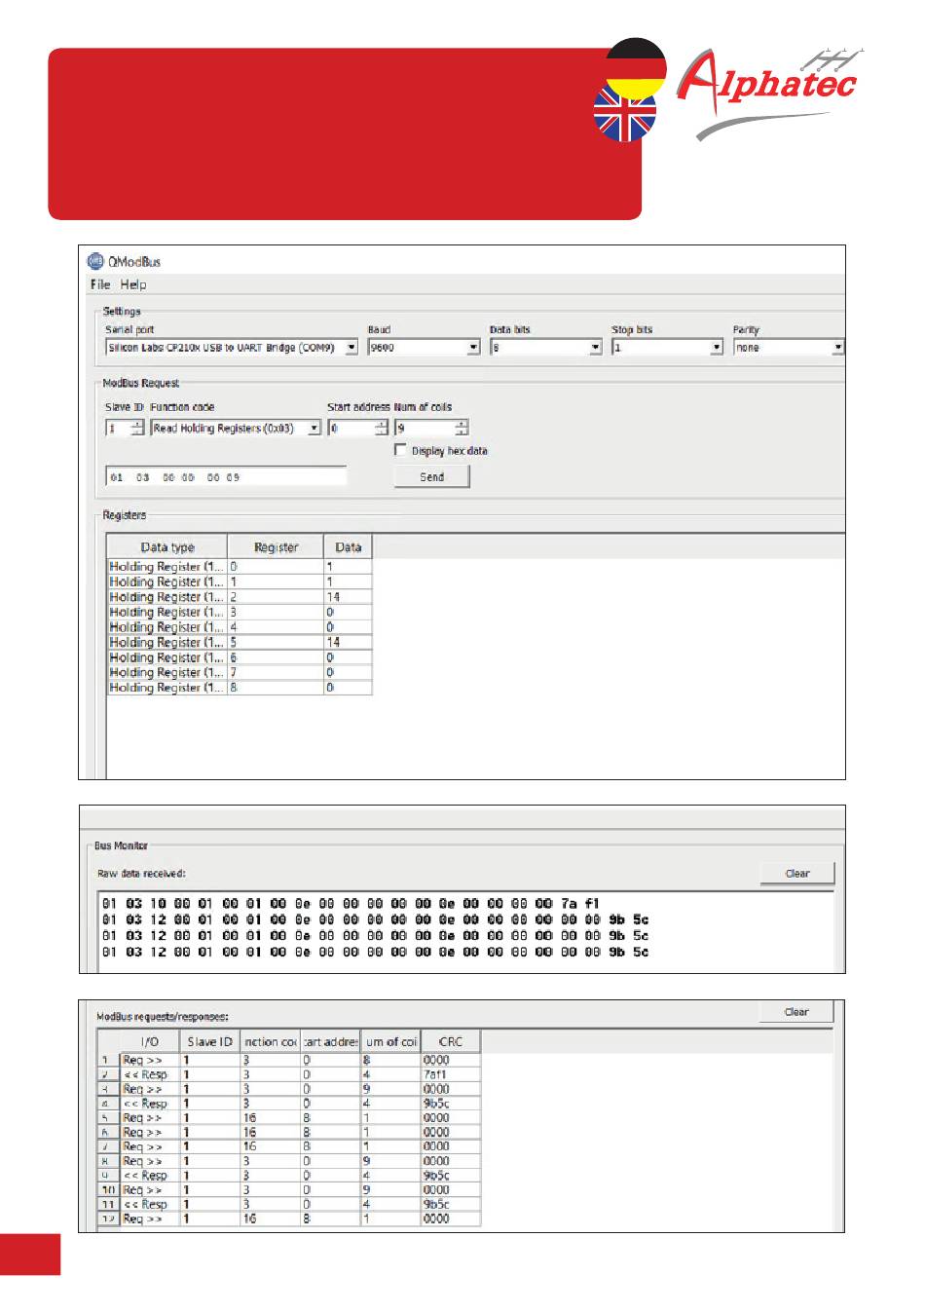Click the Alphatec logo
Viewport: 925px width, 1313px height.
(769, 93)
